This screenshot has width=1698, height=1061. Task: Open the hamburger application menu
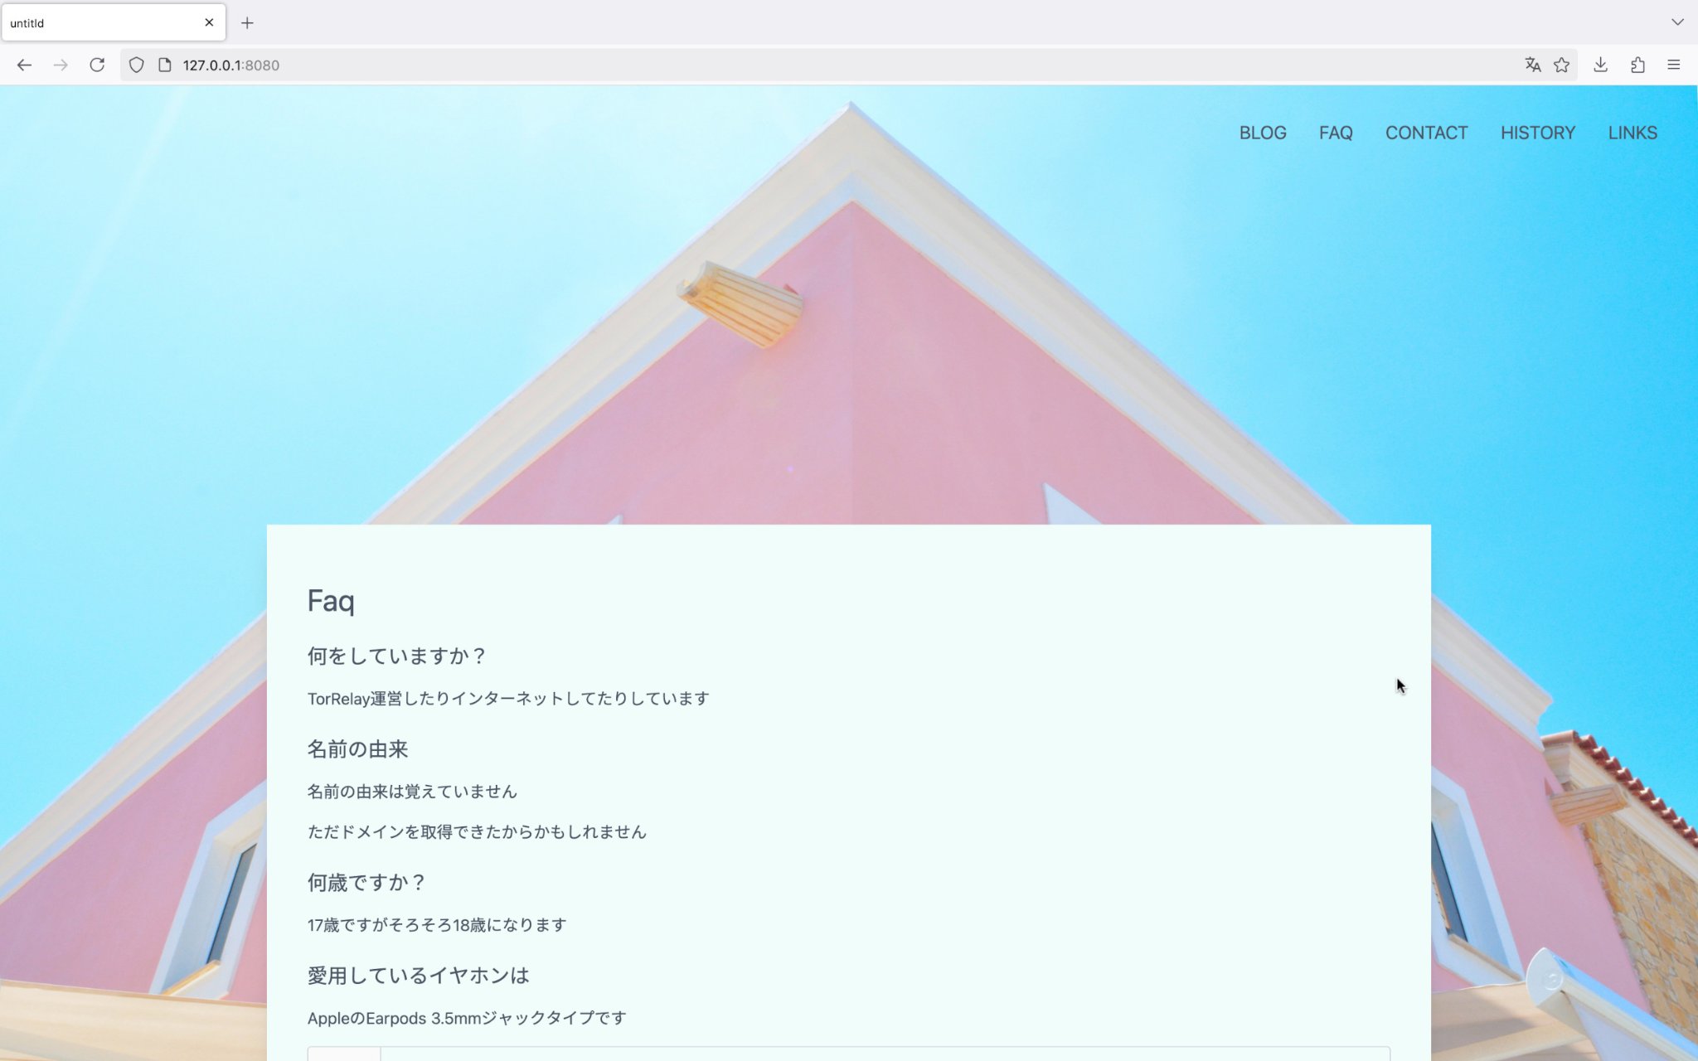[x=1673, y=65]
